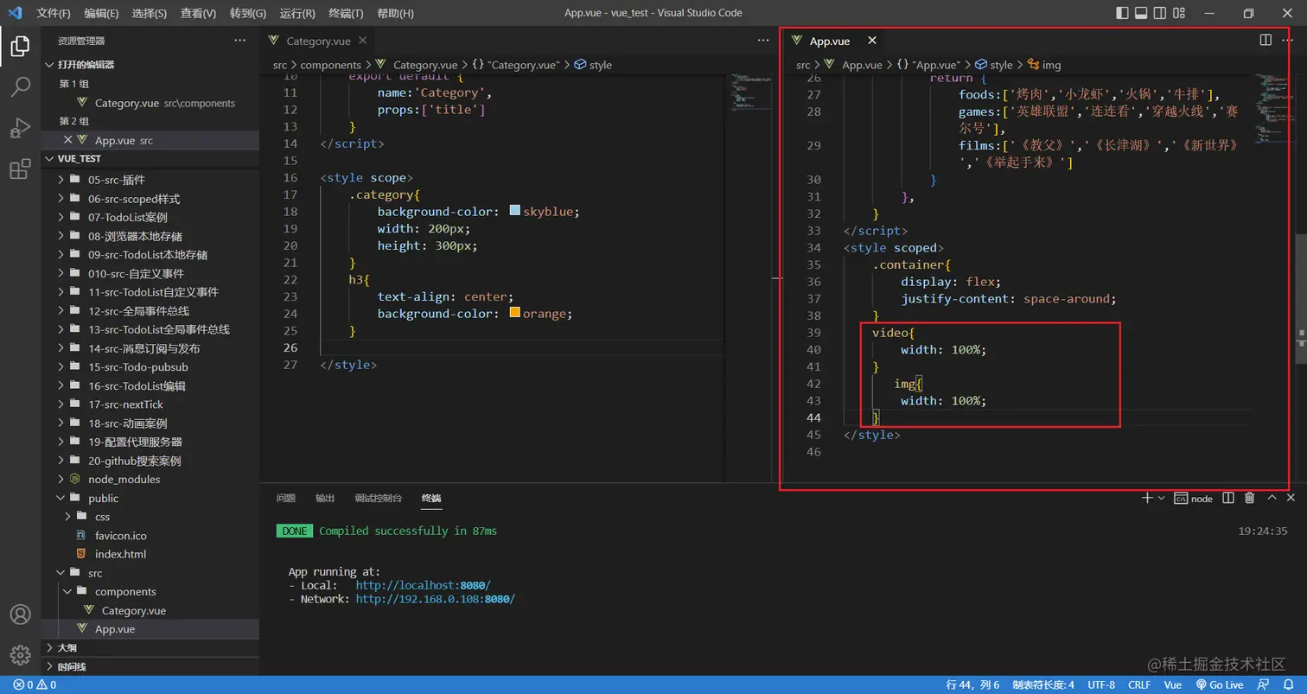Viewport: 1307px width, 694px height.
Task: Open the orange color picker swatch
Action: [515, 313]
